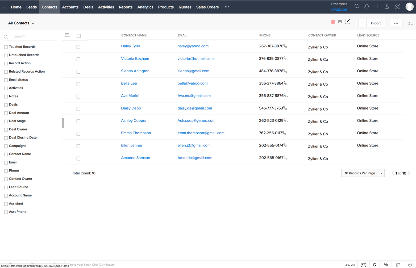
Task: Open the 10 Records Per Page dropdown
Action: 363,173
